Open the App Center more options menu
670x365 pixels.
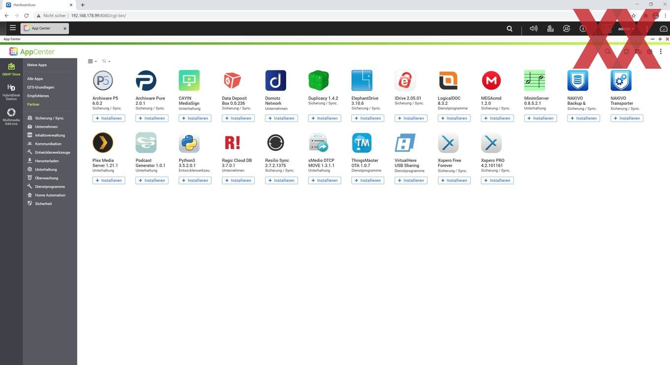click(x=661, y=52)
